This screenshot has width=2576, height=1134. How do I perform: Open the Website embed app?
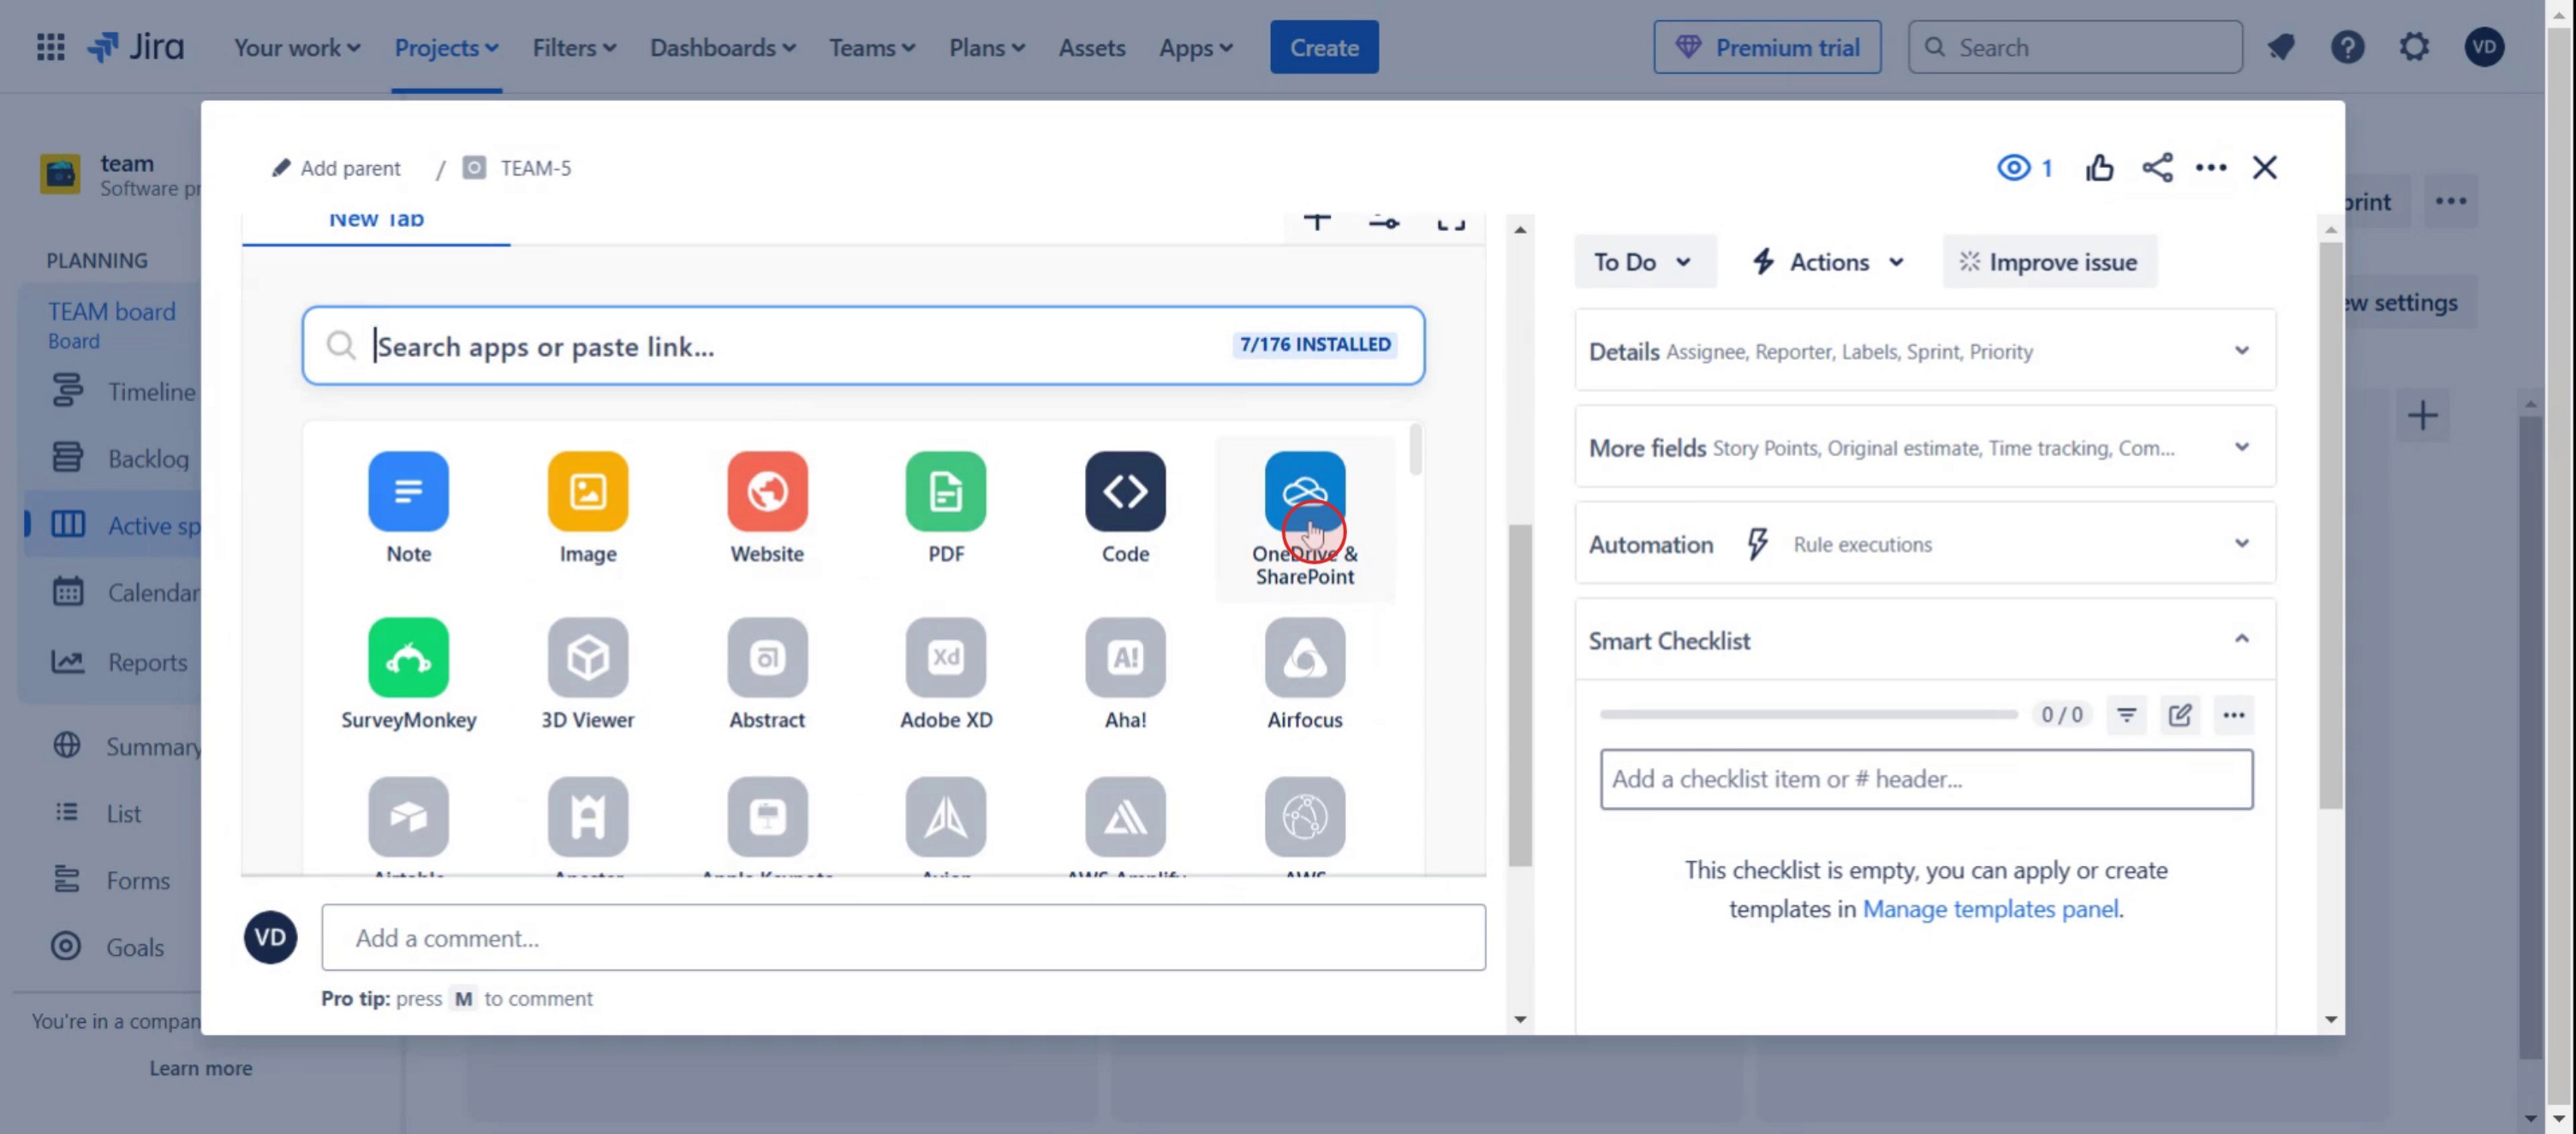pyautogui.click(x=766, y=490)
